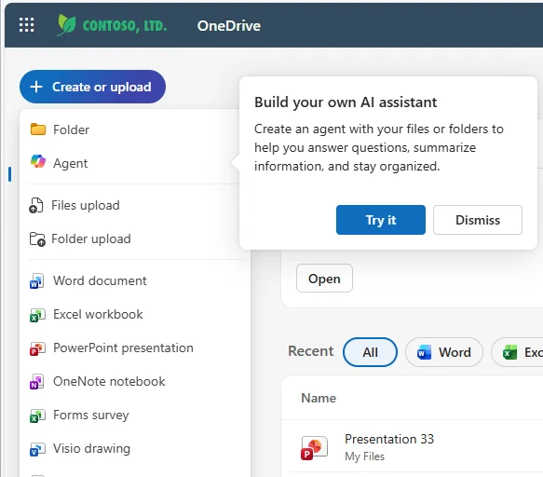The image size is (543, 477).
Task: Filter recent files by Word
Action: 444,352
